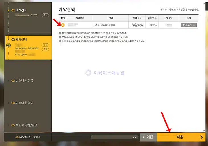Expand the bottom bar up-chevron panel
Screen dimensions: 208x146
point(134,137)
